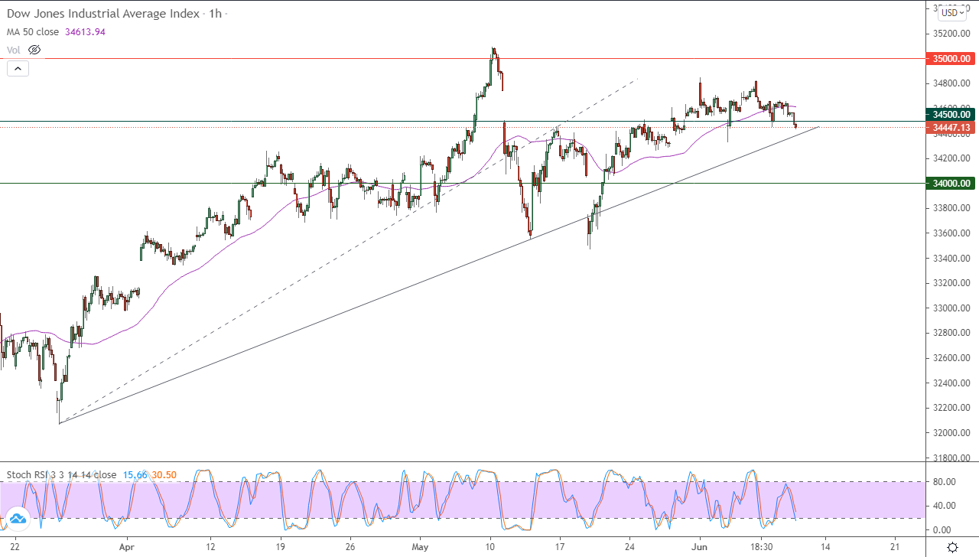This screenshot has width=979, height=557.
Task: Click 0.00 on the Stoch RSI scale
Action: [942, 529]
